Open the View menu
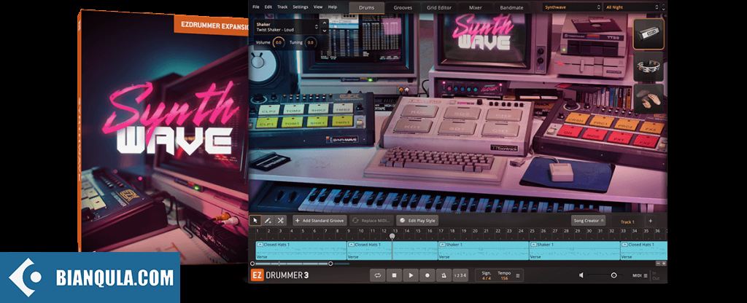Viewport: 747px width, 303px height. click(x=318, y=7)
